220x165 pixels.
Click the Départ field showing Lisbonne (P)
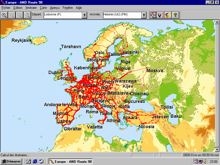(63, 15)
